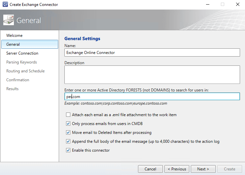Toggle Append the full body checkbox
This screenshot has height=175, width=245.
[x=68, y=141]
